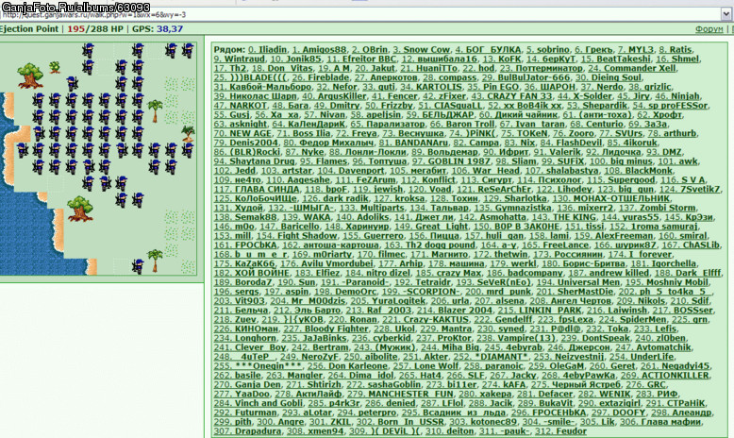This screenshot has width=734, height=438.
Task: Open player link 312. Feudor
Action: 559,431
